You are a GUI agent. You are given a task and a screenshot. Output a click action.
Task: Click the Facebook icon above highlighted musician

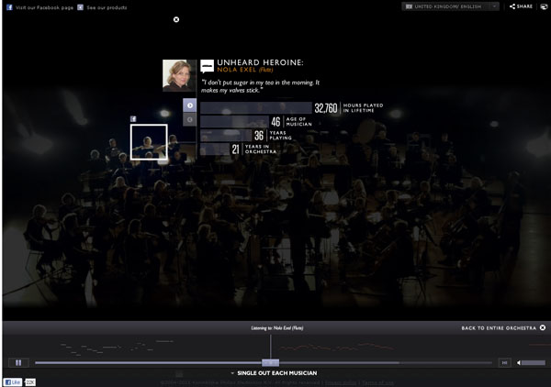[x=133, y=119]
